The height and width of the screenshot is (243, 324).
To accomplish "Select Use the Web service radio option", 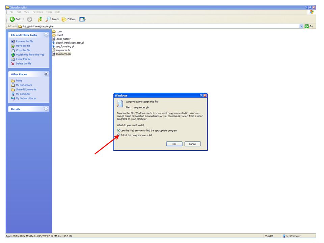I will click(118, 130).
